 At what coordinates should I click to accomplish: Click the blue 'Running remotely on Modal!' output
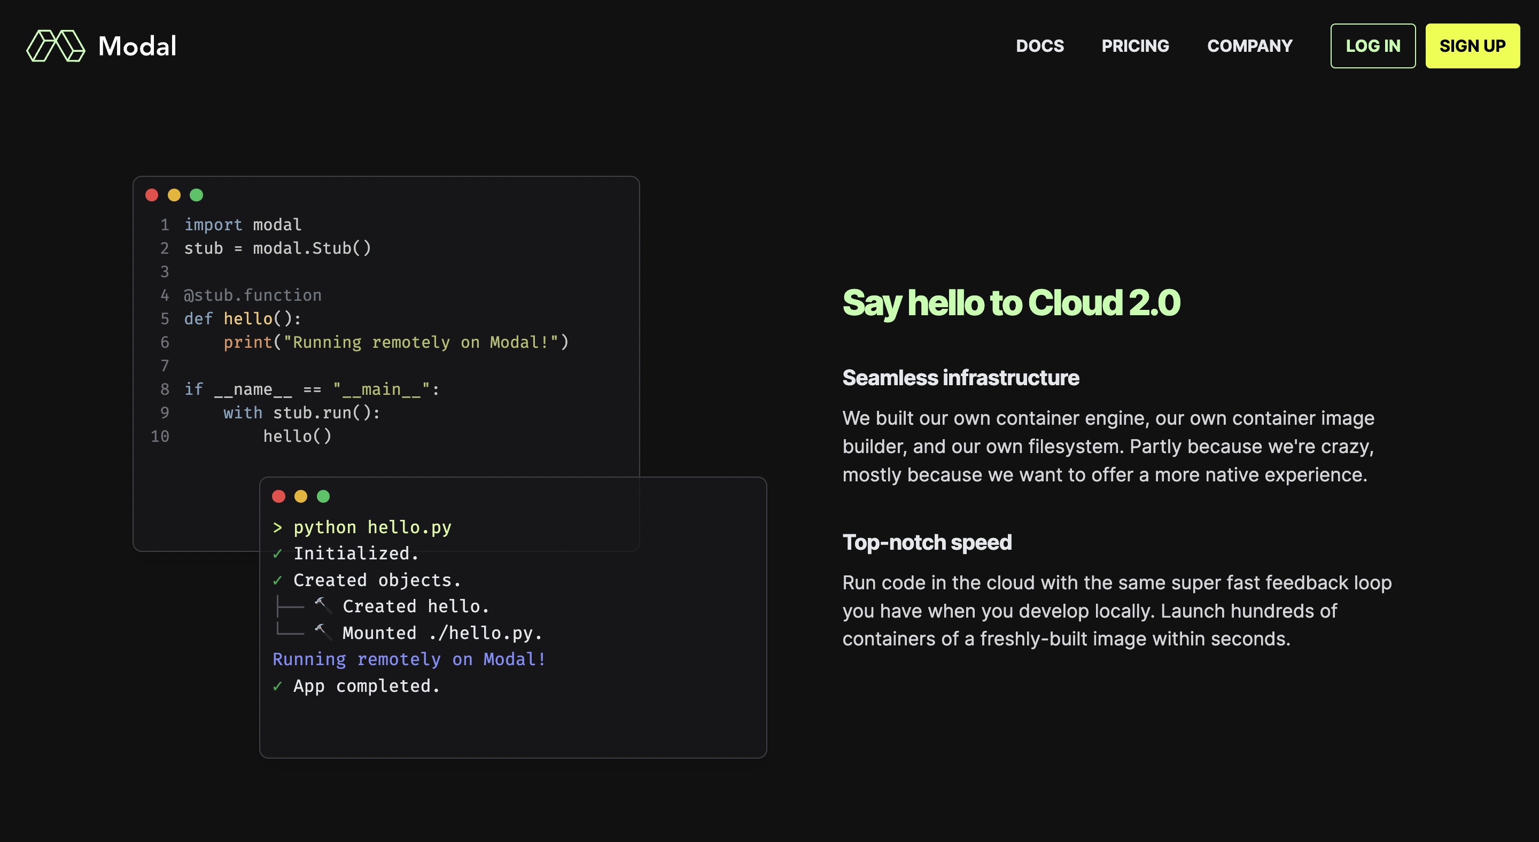[409, 659]
